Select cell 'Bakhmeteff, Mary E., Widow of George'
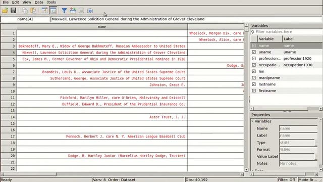Viewport: 323px width, 182px height. (x=102, y=46)
